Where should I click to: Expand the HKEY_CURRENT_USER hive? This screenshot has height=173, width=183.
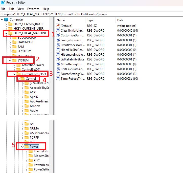[x=6, y=29]
